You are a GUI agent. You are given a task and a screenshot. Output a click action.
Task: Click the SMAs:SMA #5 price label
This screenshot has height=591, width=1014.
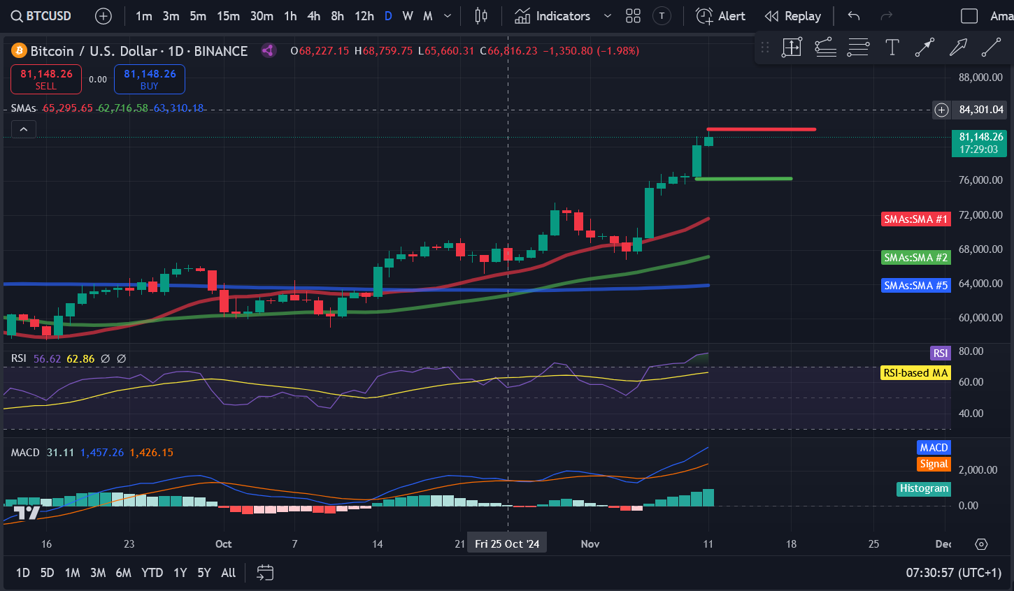[915, 286]
